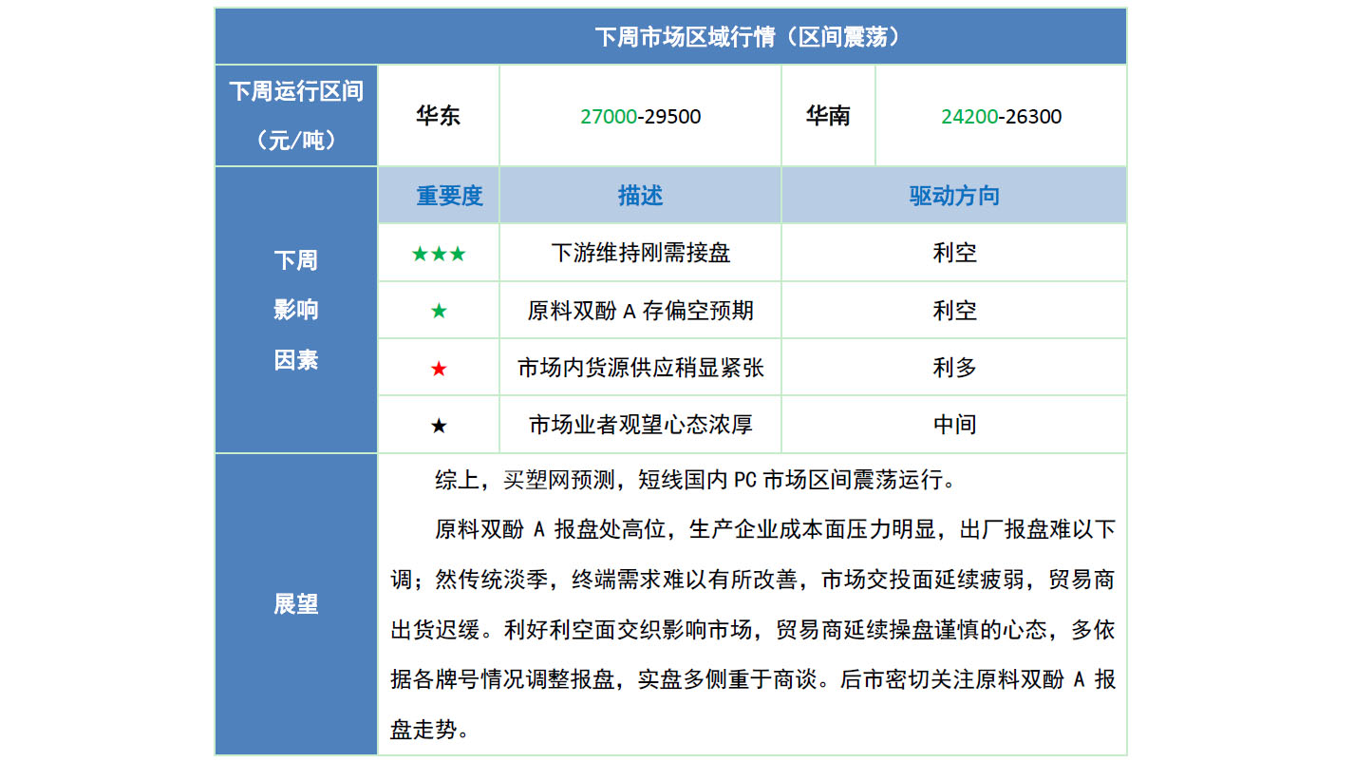Click the 描述 column header
Image resolution: width=1354 pixels, height=762 pixels.
coord(641,196)
